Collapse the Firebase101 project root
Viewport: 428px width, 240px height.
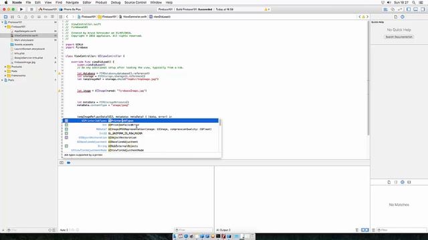(3, 22)
